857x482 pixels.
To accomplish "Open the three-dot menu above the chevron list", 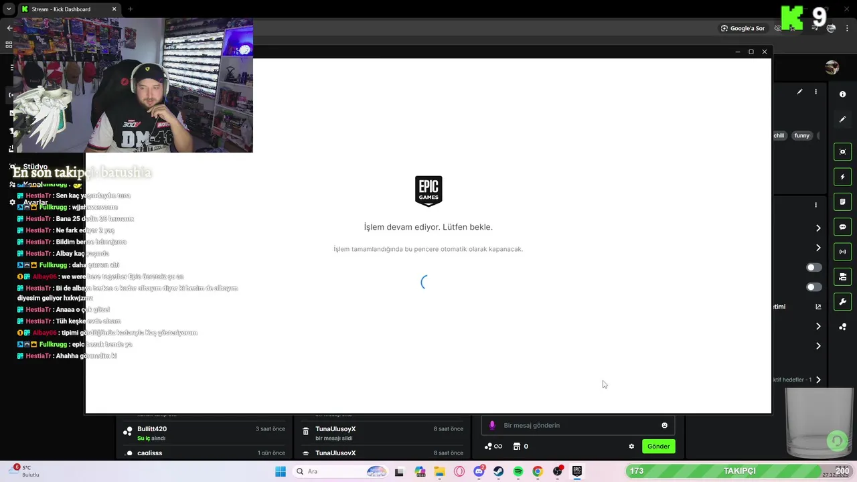I will pos(815,205).
